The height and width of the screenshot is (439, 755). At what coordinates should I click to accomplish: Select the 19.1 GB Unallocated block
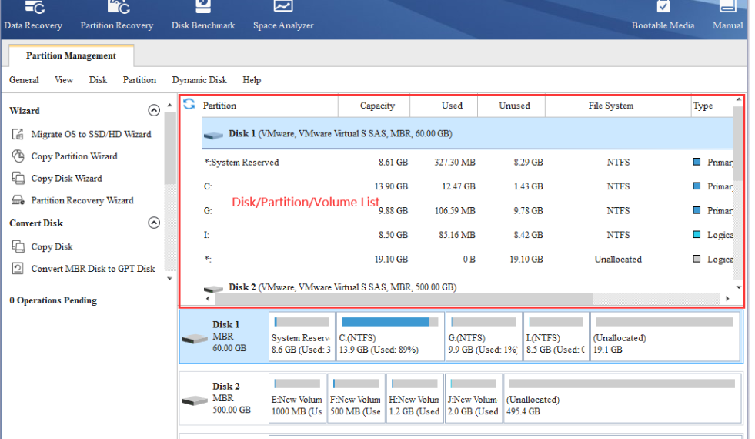click(665, 337)
